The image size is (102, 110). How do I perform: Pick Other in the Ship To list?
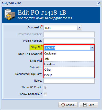click(x=69, y=70)
